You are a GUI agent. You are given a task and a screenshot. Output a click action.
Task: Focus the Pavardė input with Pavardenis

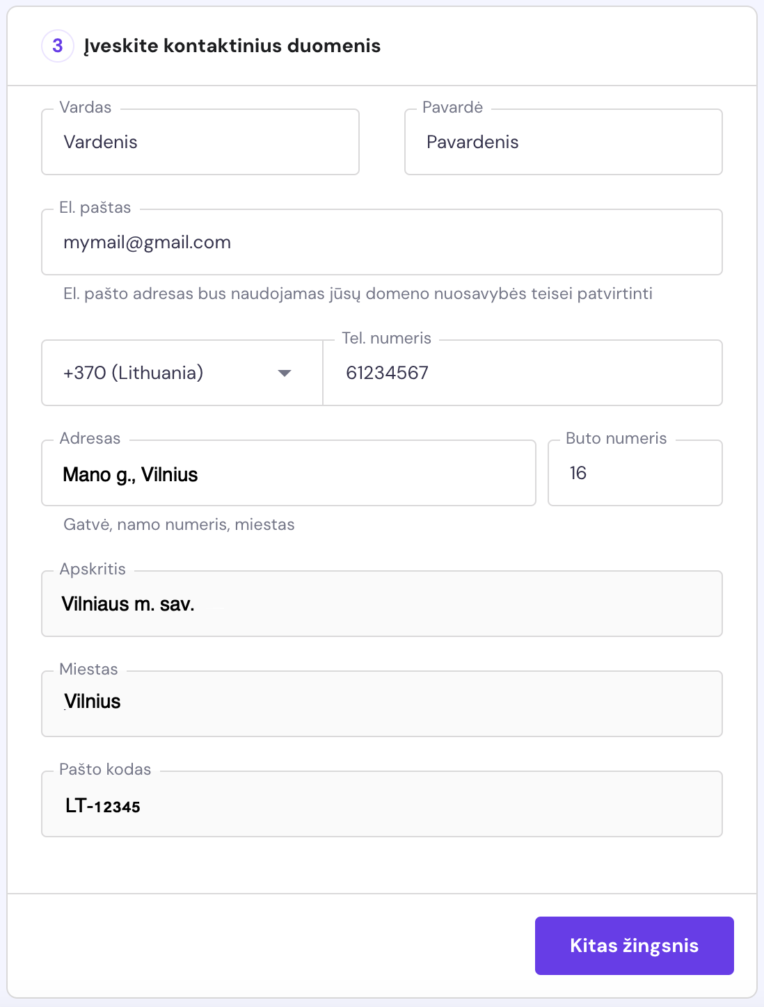click(x=563, y=143)
